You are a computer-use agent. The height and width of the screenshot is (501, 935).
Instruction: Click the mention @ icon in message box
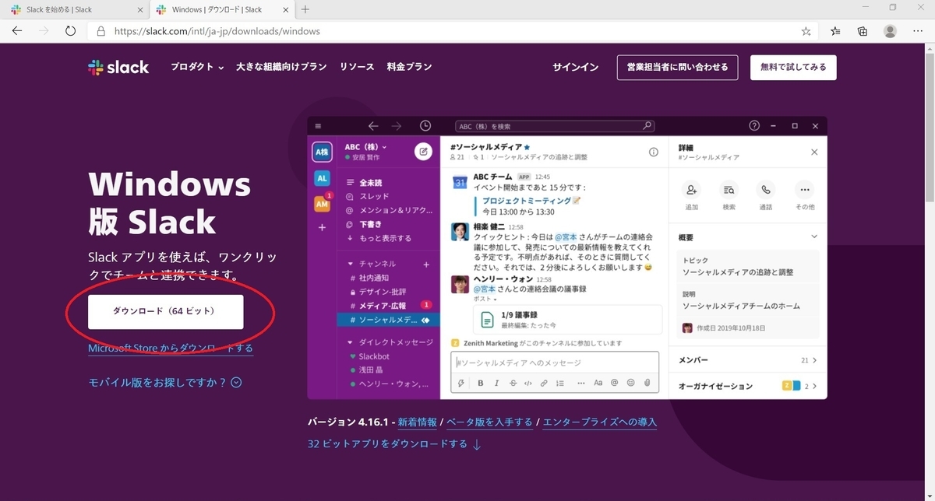point(614,383)
